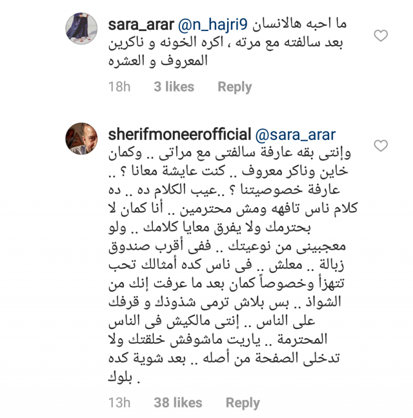View the 38 likes list
The image size is (413, 418).
pos(178,403)
